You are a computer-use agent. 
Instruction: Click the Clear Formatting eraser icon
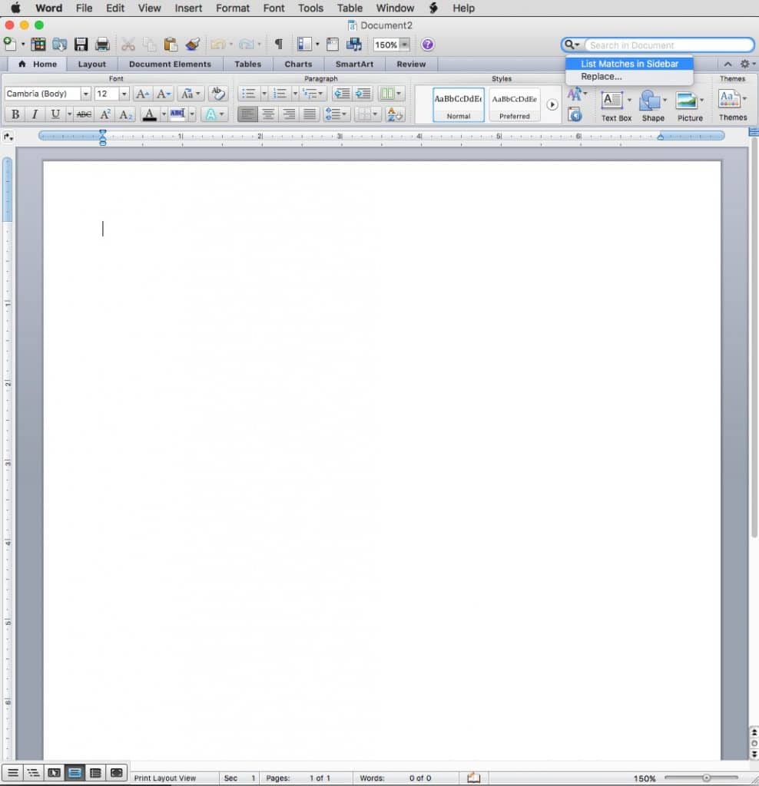point(218,94)
